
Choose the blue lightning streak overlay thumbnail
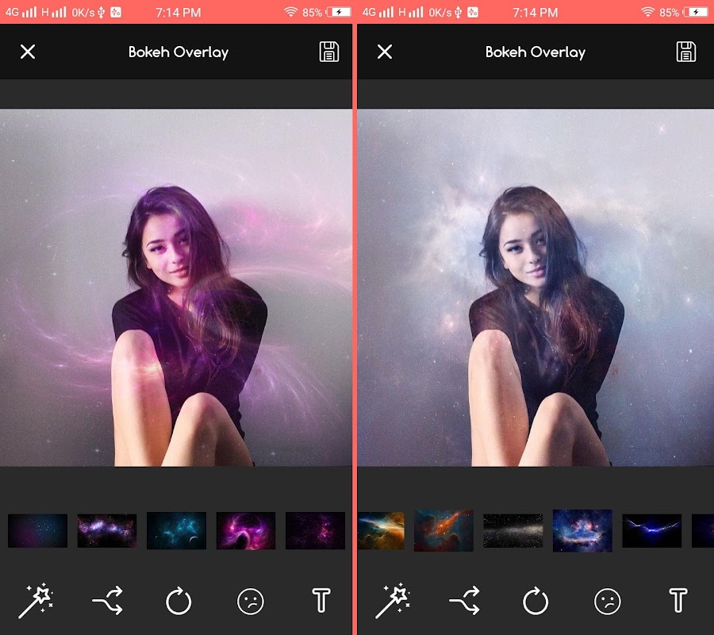[x=651, y=531]
